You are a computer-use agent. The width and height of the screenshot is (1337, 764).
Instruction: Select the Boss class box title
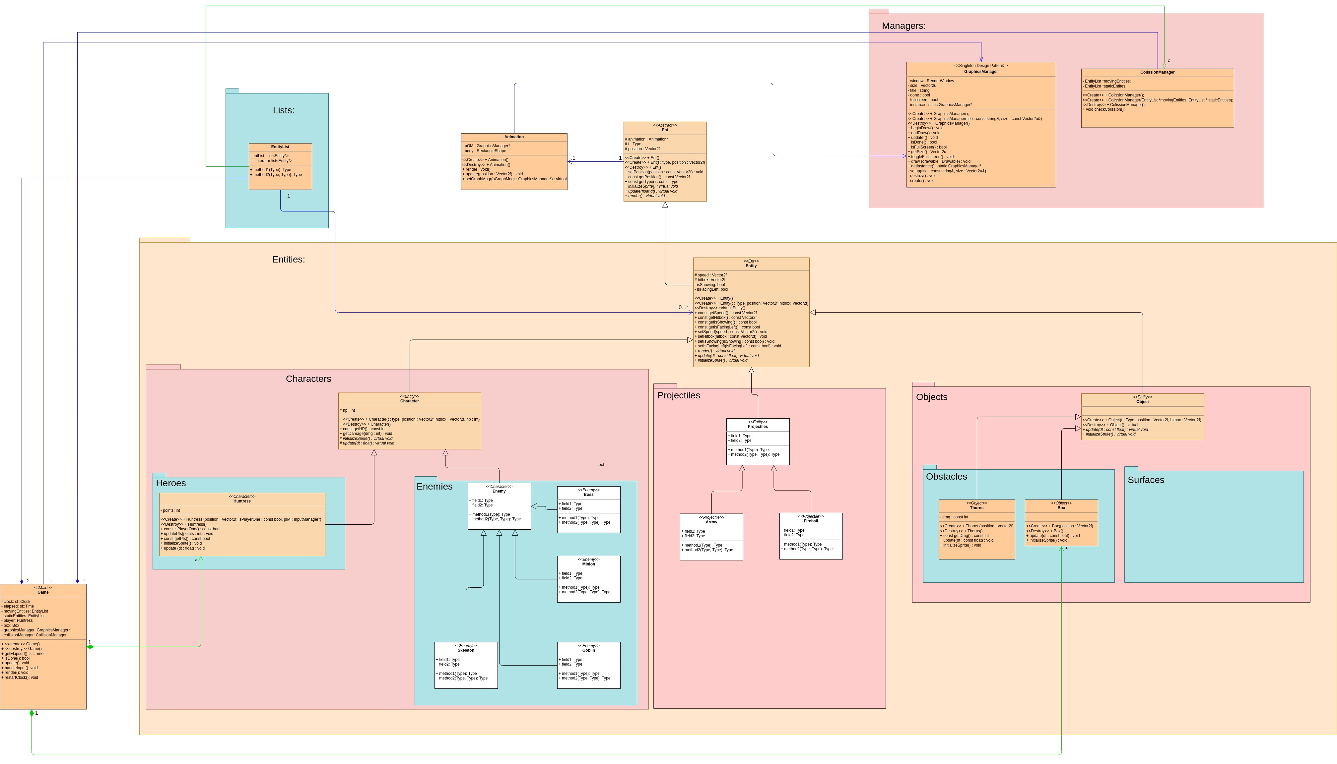588,494
